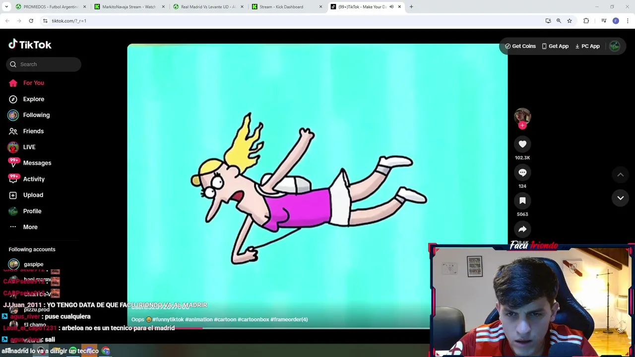Close the PROMIEDOS tab

(x=84, y=7)
